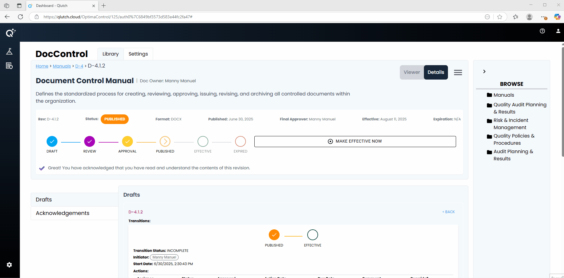This screenshot has height=278, width=564.
Task: Open the hamburger menu beside Details
Action: (458, 72)
